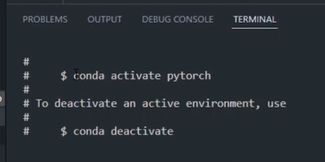This screenshot has width=325, height=162.
Task: Click the word "an" in the terminal output
Action: pyautogui.click(x=129, y=104)
